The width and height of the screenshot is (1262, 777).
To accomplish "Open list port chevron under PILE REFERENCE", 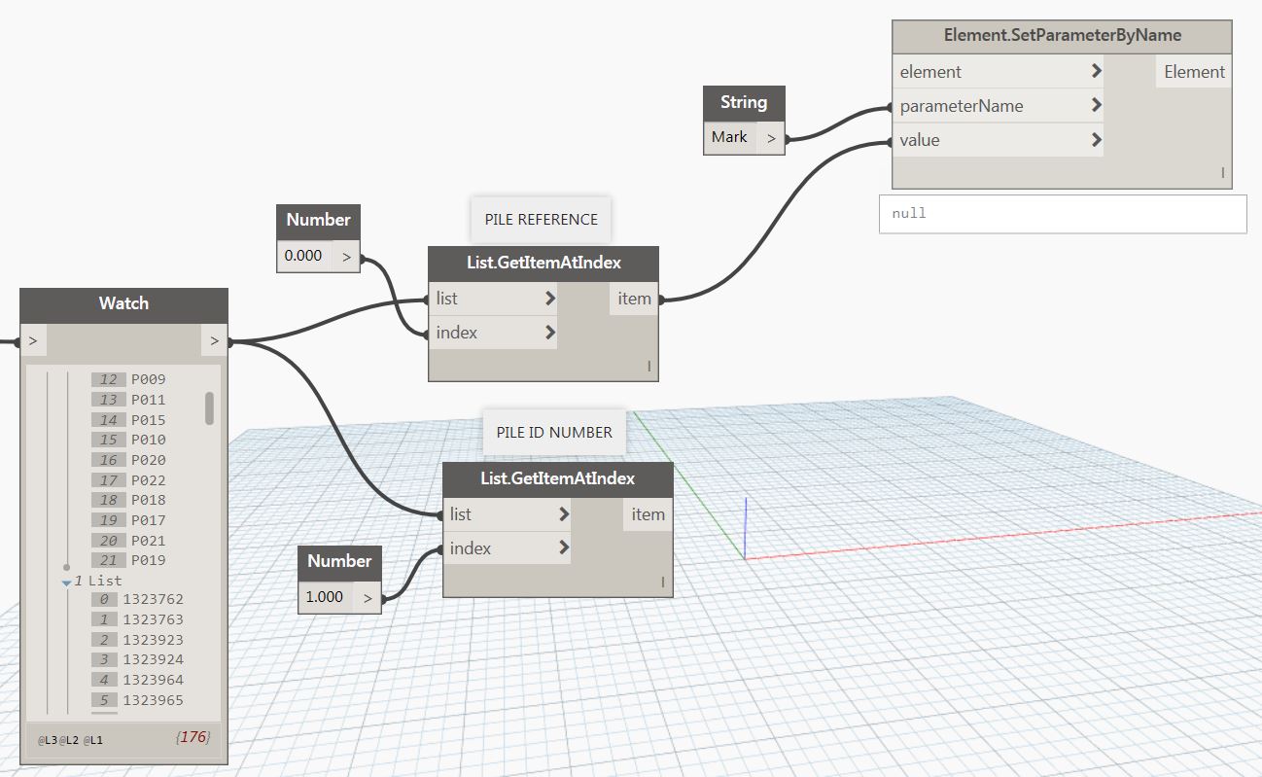I will 550,299.
